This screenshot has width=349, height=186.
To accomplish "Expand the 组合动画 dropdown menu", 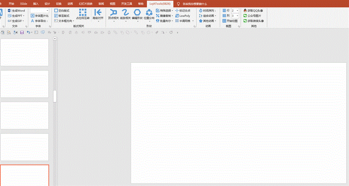I will pyautogui.click(x=214, y=16).
